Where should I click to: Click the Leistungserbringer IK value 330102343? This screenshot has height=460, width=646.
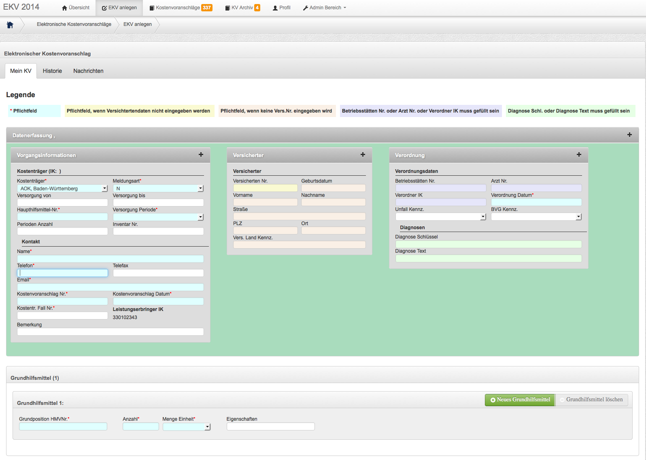(x=125, y=317)
